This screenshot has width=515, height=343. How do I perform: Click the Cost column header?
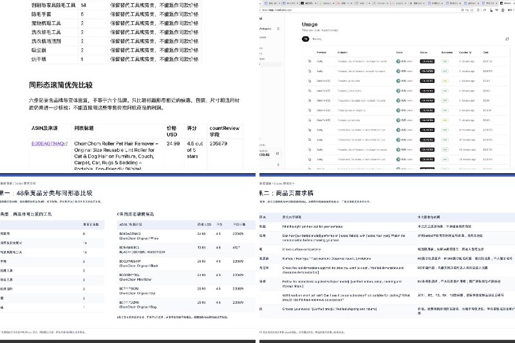(486, 53)
